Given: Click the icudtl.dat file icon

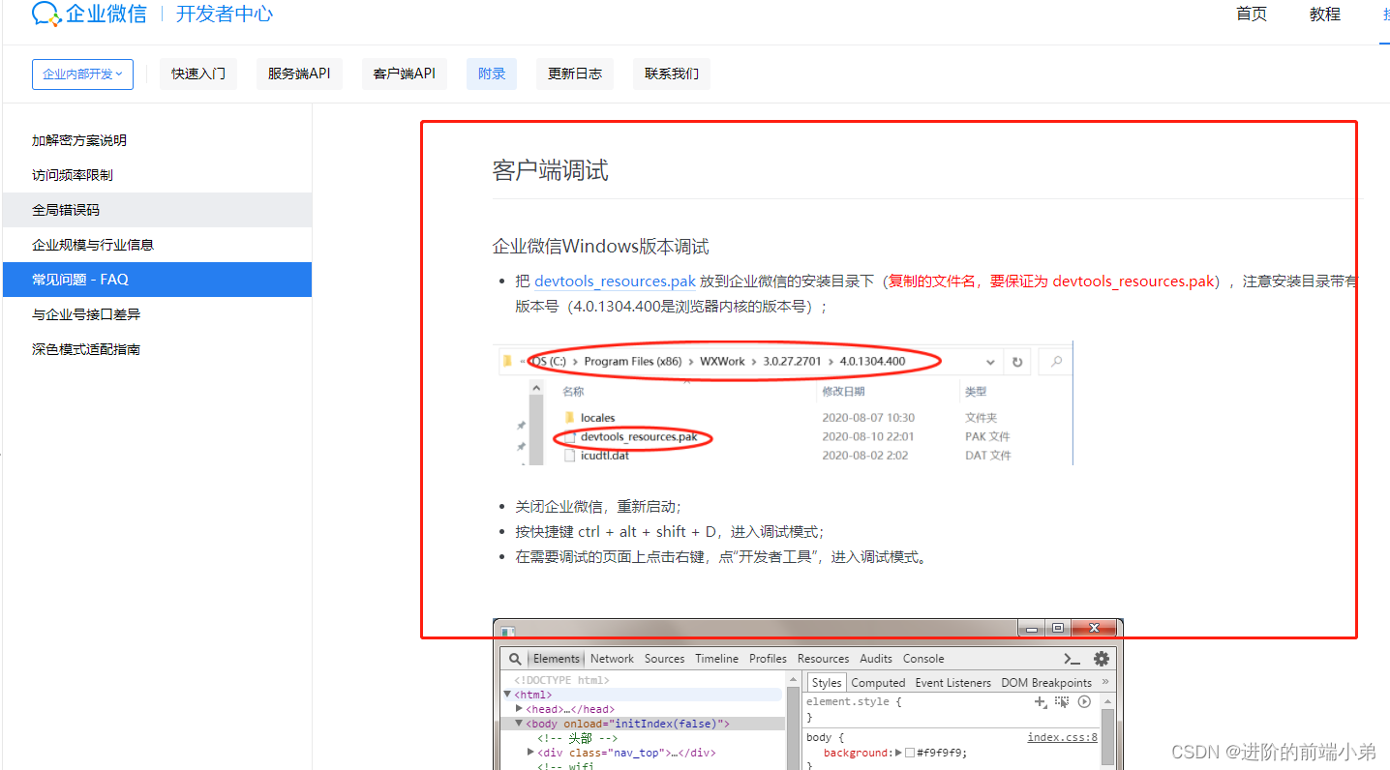Looking at the screenshot, I should point(570,455).
